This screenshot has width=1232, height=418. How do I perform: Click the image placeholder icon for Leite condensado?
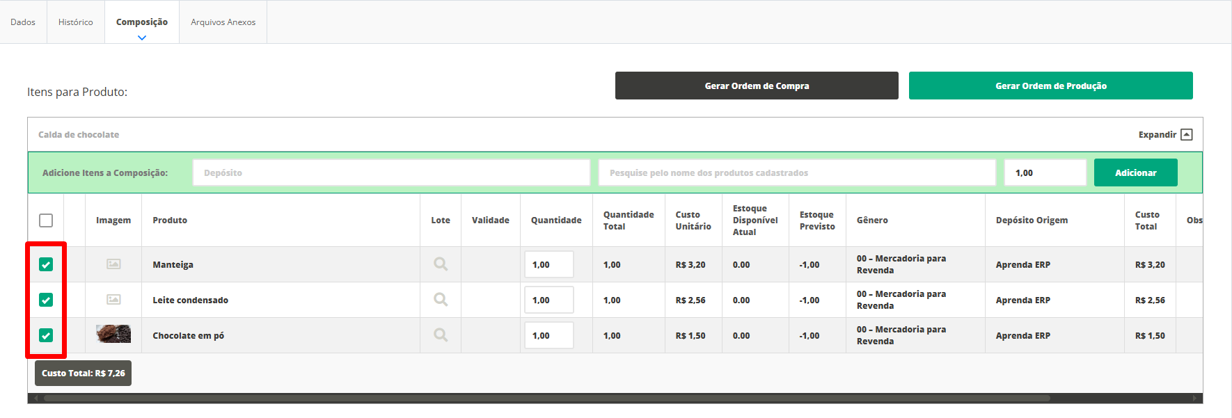click(113, 300)
